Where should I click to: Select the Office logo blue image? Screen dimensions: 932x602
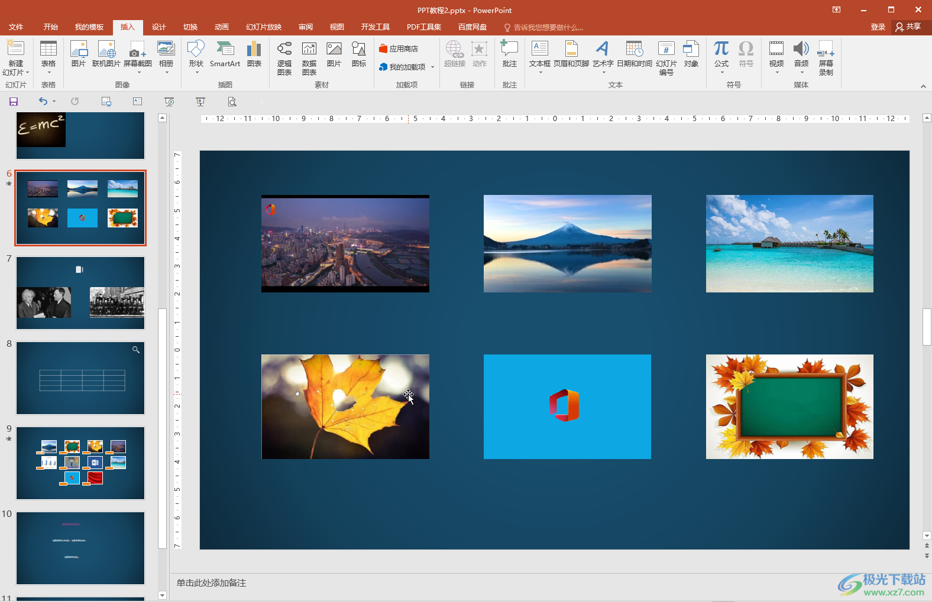tap(567, 406)
